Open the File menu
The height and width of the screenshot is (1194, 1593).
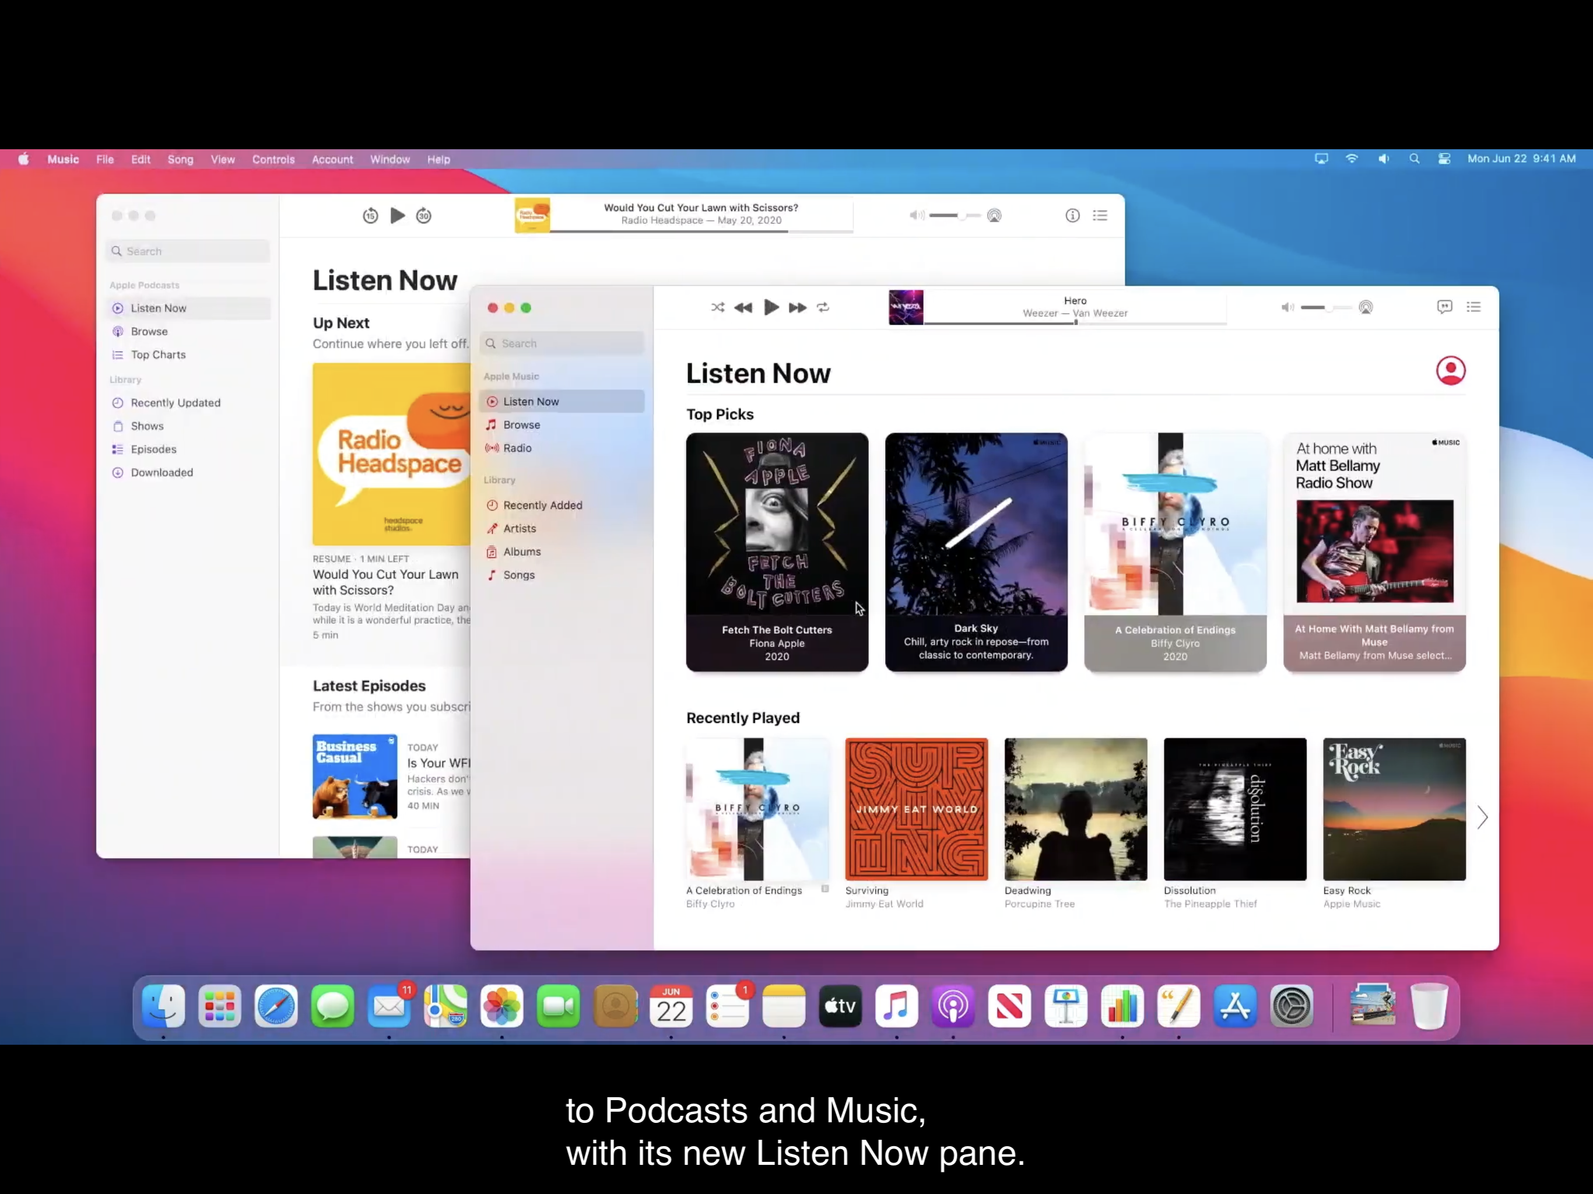pos(105,159)
